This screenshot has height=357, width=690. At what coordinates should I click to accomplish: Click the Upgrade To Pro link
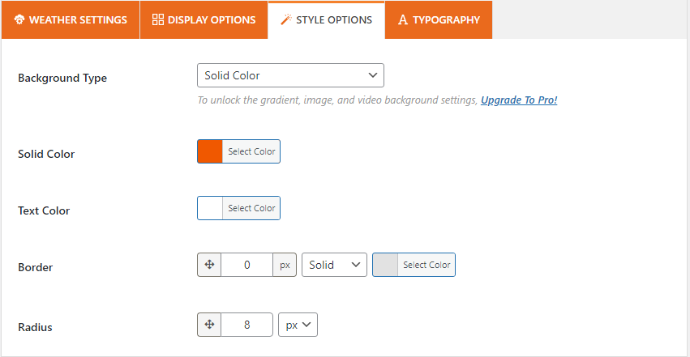[x=519, y=100]
